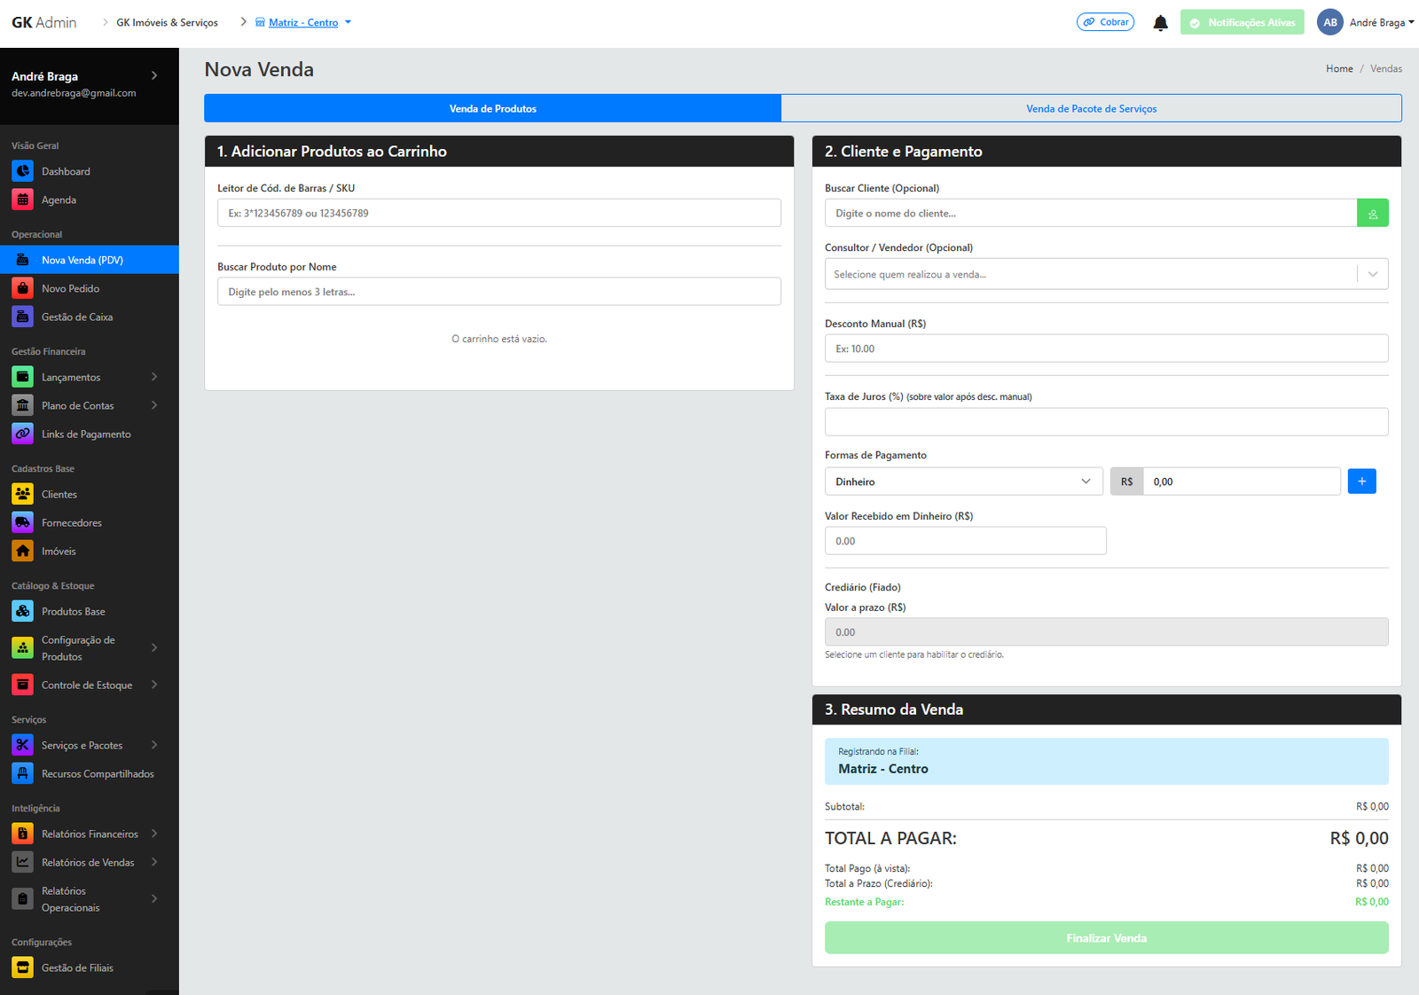Open Links de Pagamento page
Screen dimensions: 1419x995
point(85,434)
